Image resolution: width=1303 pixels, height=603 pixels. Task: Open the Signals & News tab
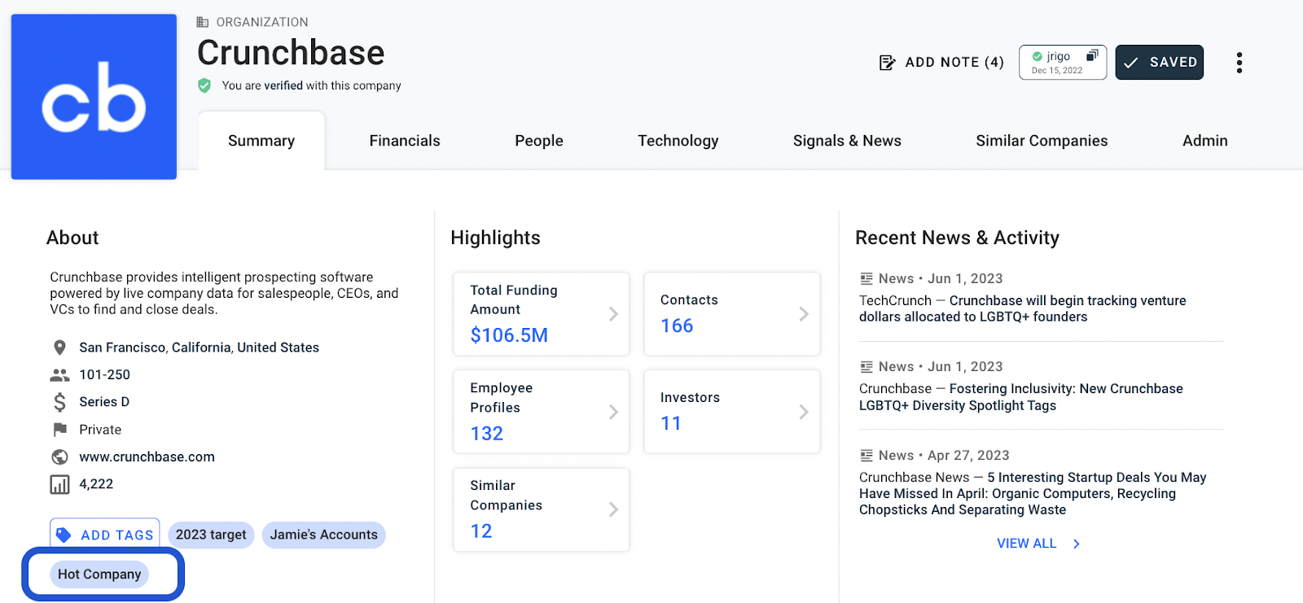(847, 141)
